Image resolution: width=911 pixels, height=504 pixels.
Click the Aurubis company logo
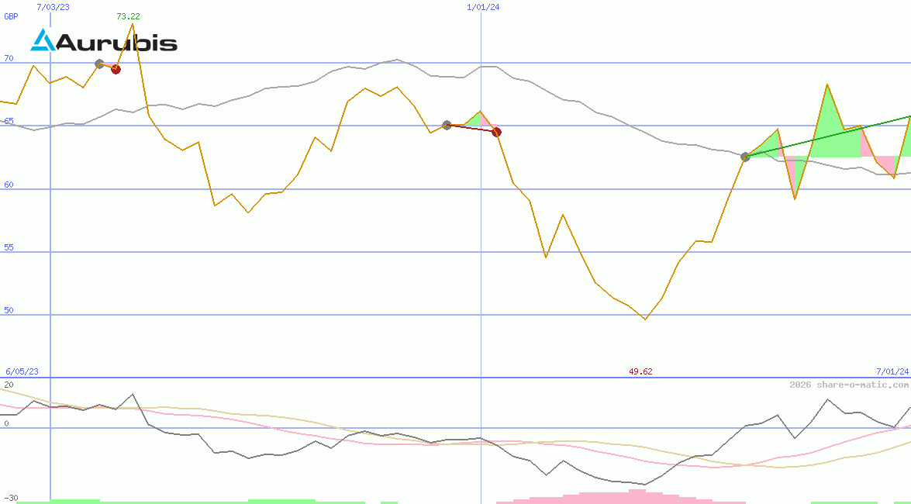pyautogui.click(x=104, y=40)
